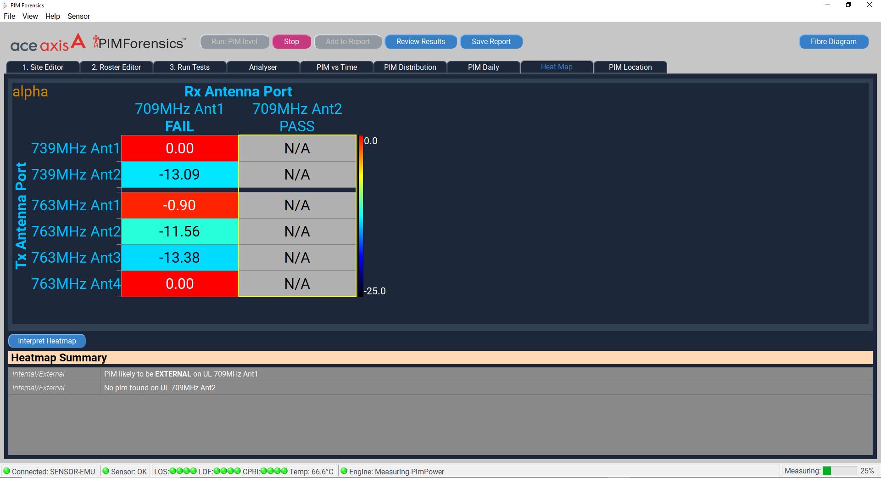Click the alpha sector label
Viewport: 881px width, 478px height.
click(x=30, y=91)
